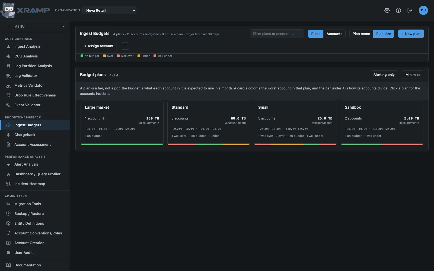
Task: Click the Log Validator sidebar icon
Action: pos(8,76)
